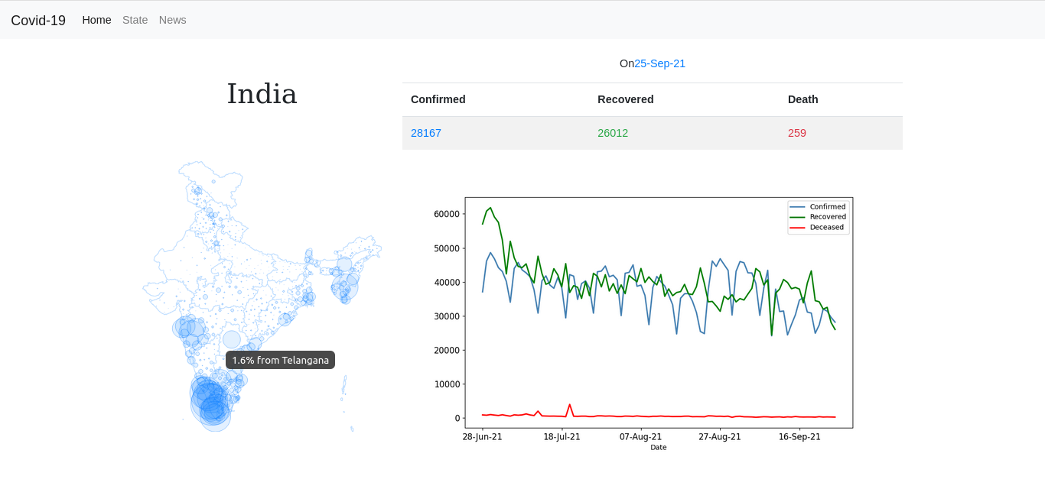Click the Recovered column header

[x=626, y=99]
